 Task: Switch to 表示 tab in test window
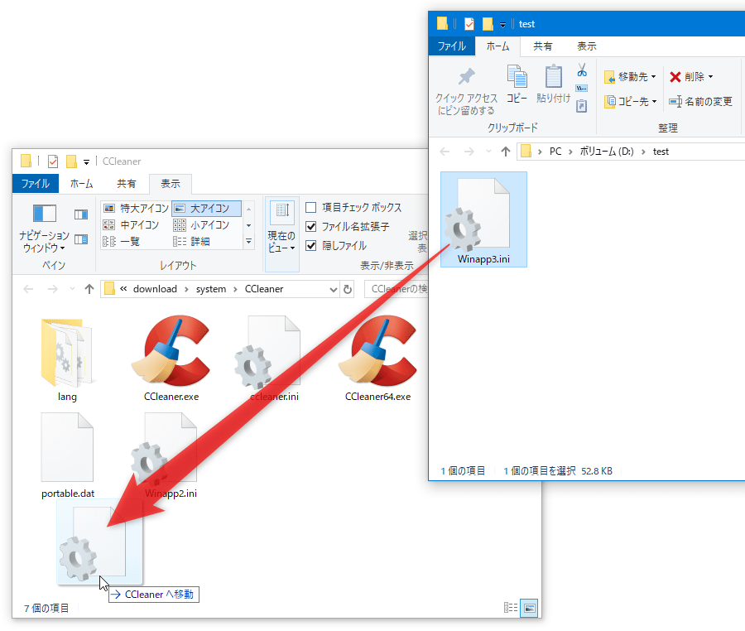(x=587, y=46)
